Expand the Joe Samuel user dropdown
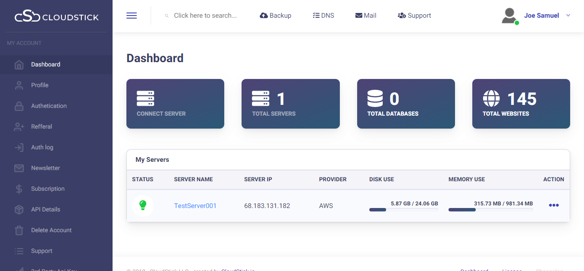 pyautogui.click(x=568, y=16)
